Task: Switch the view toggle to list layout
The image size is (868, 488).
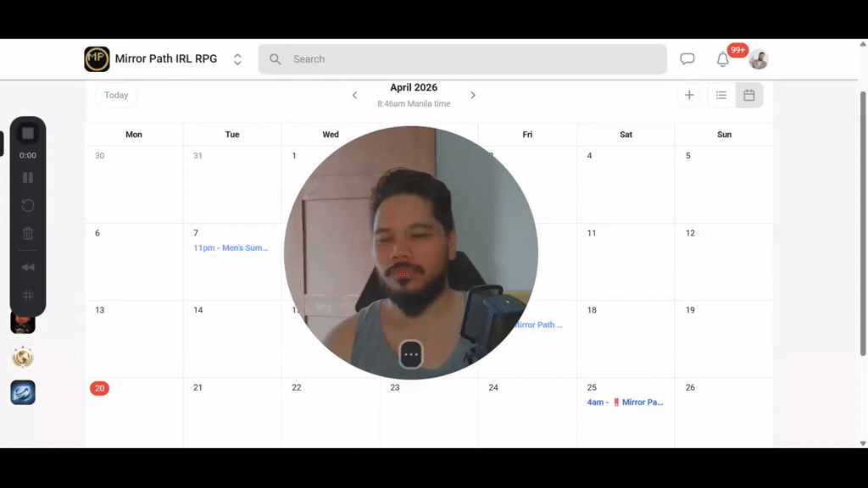Action: pyautogui.click(x=721, y=95)
